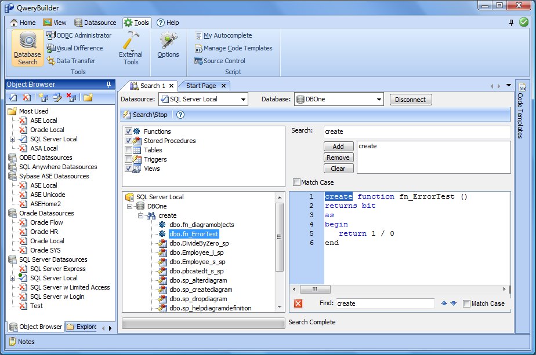The height and width of the screenshot is (355, 536).
Task: Click the Clear search terms button
Action: (x=338, y=169)
